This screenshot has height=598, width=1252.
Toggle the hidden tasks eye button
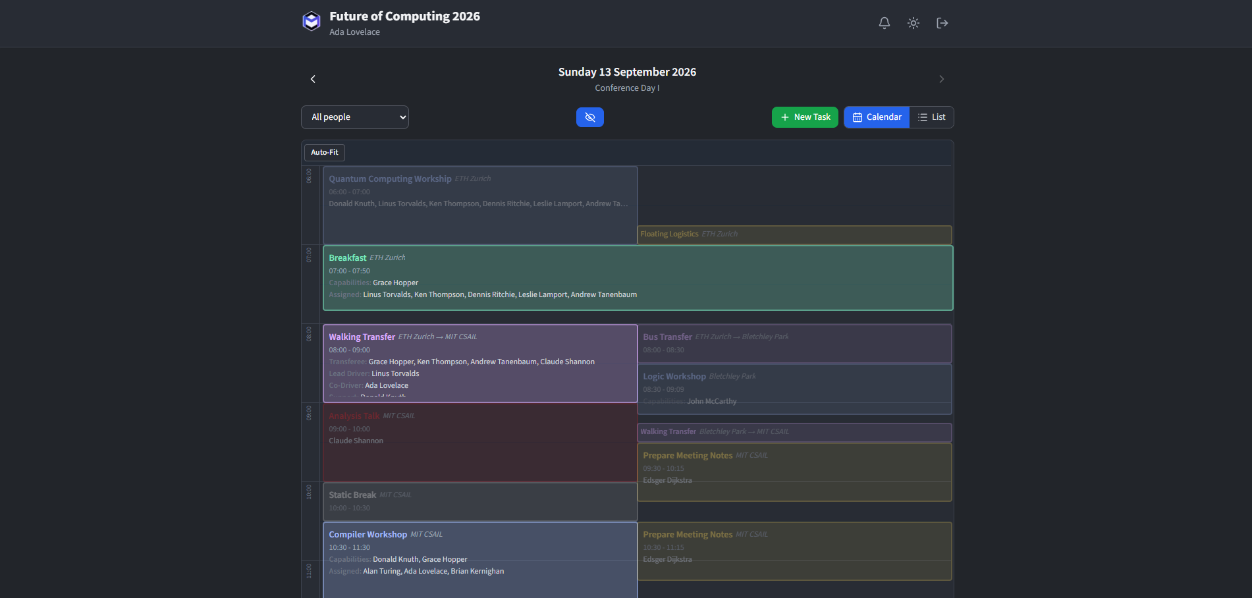[x=590, y=117]
